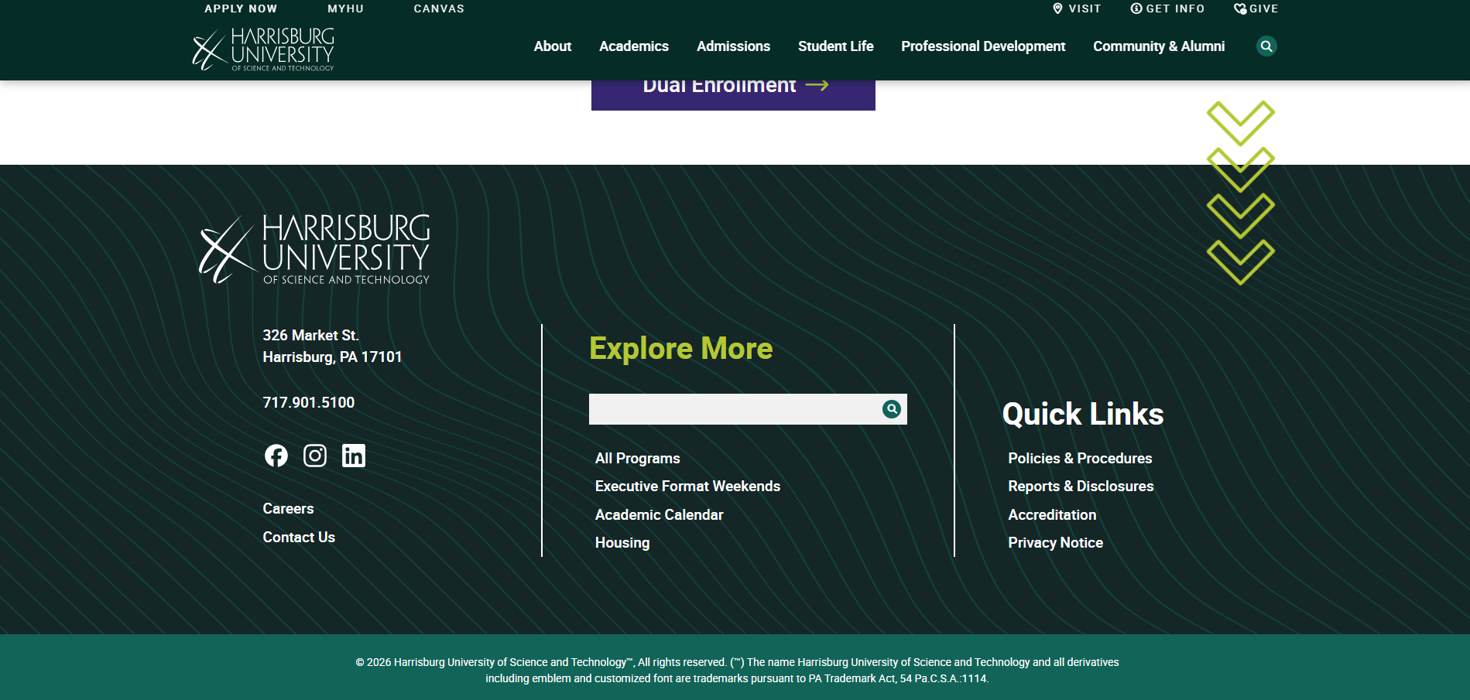Open the header search icon
This screenshot has height=700, width=1470.
pyautogui.click(x=1266, y=46)
